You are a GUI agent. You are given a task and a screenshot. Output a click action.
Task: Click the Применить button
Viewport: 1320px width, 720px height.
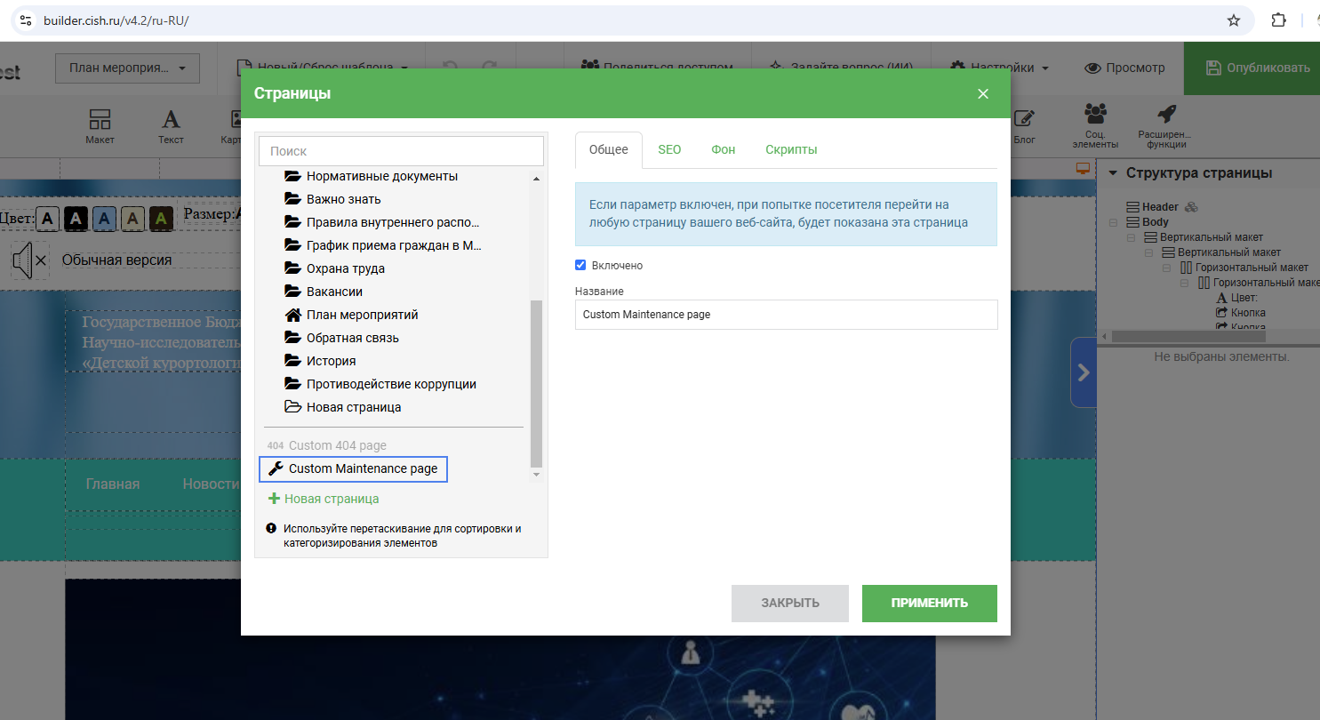[929, 603]
